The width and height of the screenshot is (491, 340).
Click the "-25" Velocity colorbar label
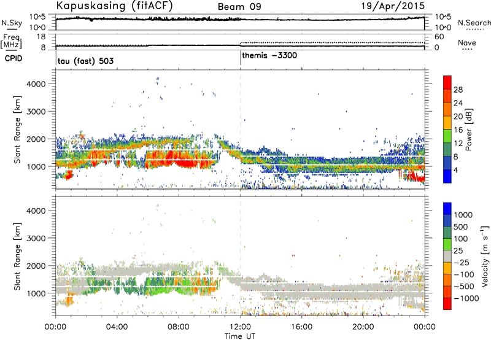tap(461, 263)
